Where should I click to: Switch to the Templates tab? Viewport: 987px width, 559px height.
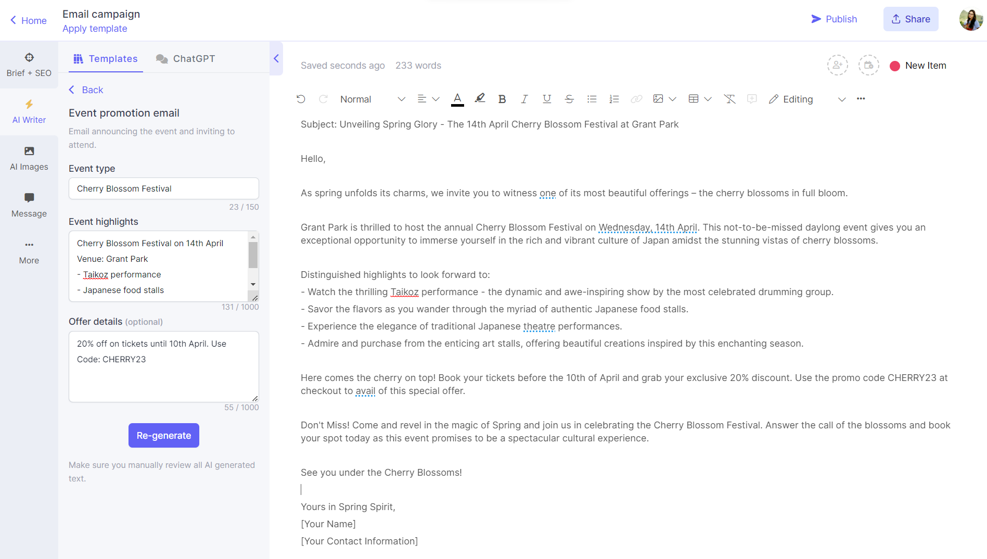(106, 59)
